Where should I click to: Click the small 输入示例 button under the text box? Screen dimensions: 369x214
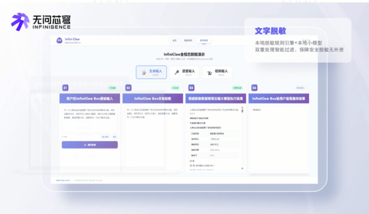pos(105,136)
